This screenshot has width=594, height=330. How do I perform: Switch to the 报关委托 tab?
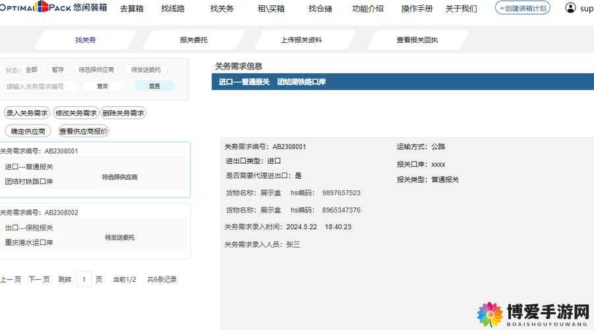click(194, 40)
